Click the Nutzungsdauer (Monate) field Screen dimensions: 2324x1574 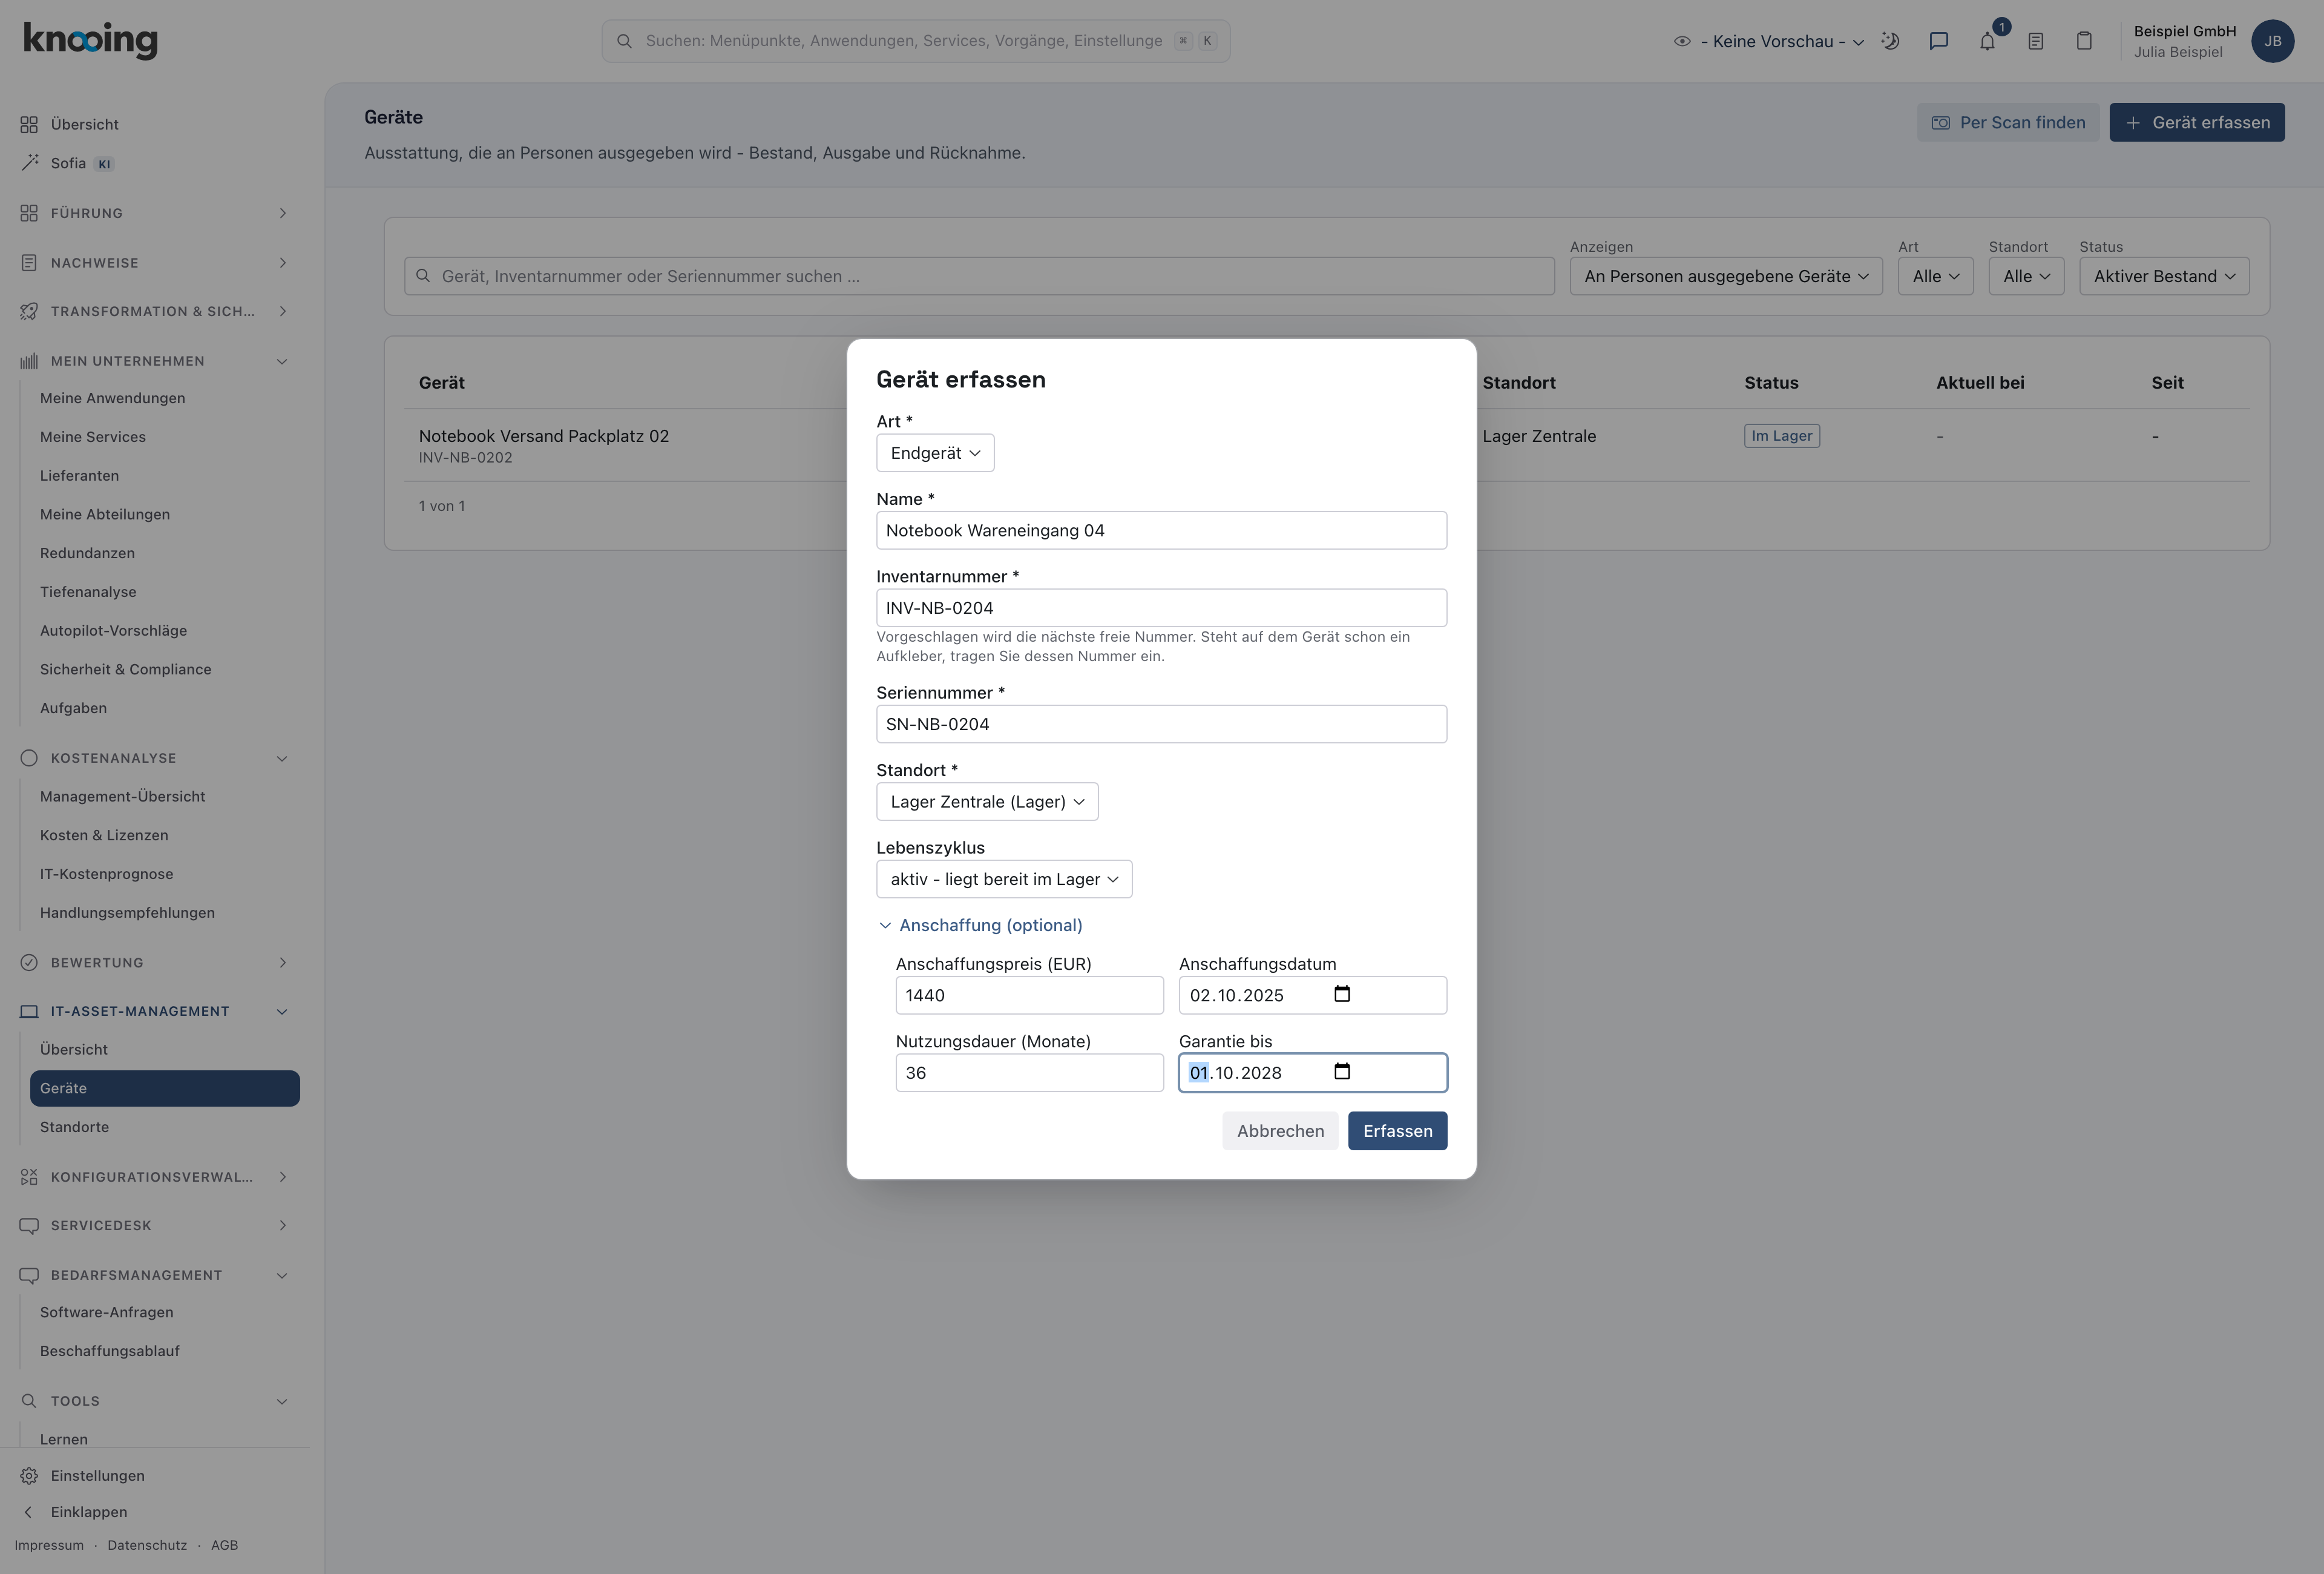(x=1029, y=1073)
